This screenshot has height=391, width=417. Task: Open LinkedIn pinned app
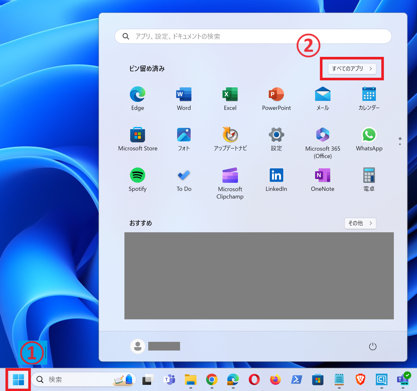276,180
